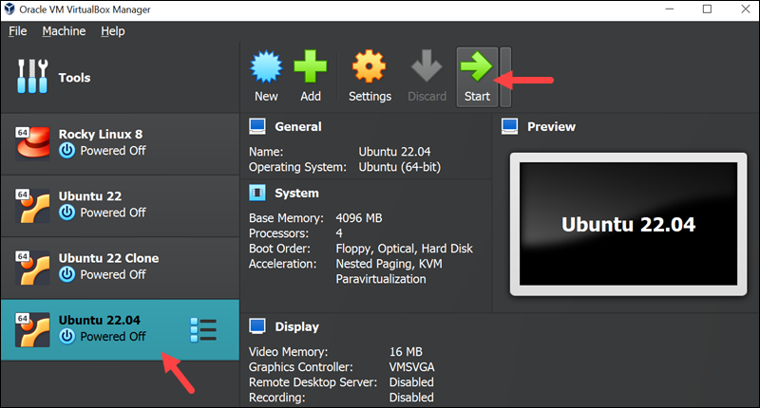The height and width of the screenshot is (408, 760).
Task: Click the VirtualBox logo in title bar
Action: 9,9
